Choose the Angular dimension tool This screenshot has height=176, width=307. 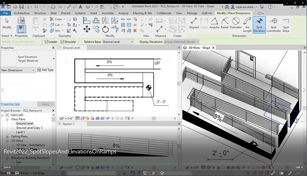(215, 23)
